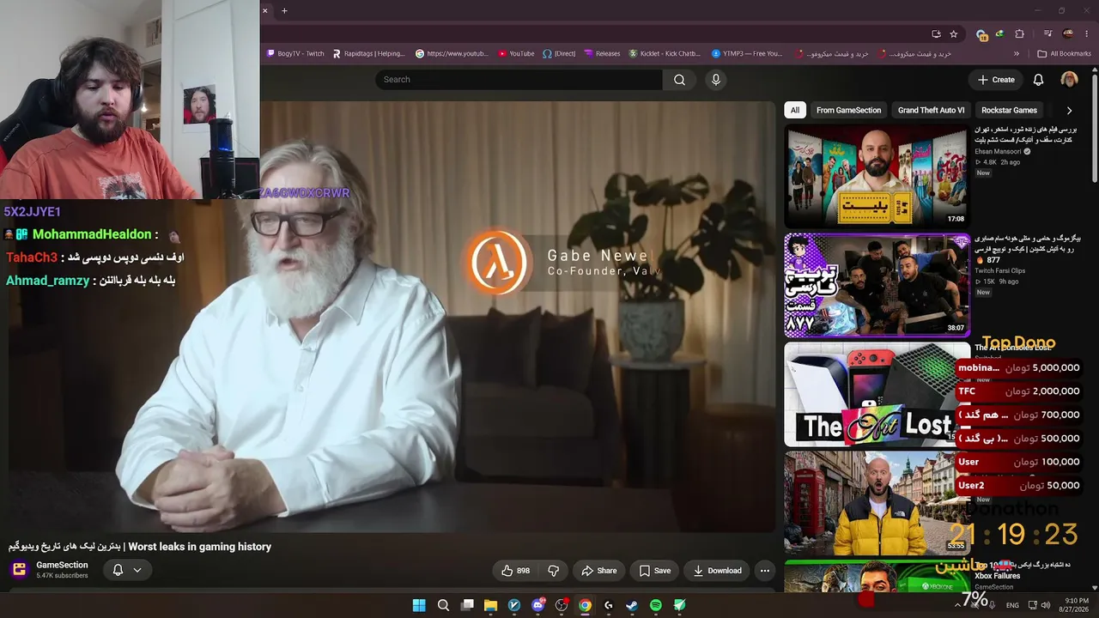Screen dimensions: 1099x618
Task: Open YouTube notifications bell in the header
Action: (1038, 80)
